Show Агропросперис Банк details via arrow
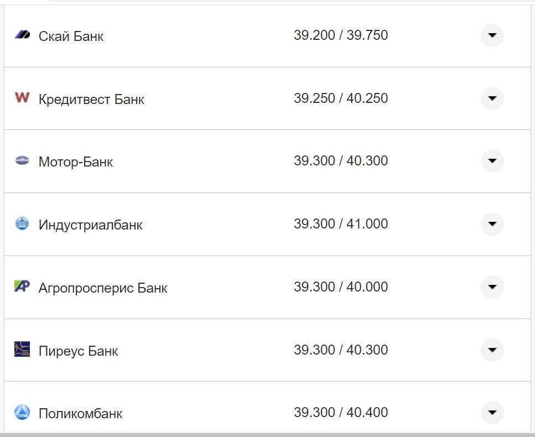Image resolution: width=535 pixels, height=437 pixels. [492, 287]
